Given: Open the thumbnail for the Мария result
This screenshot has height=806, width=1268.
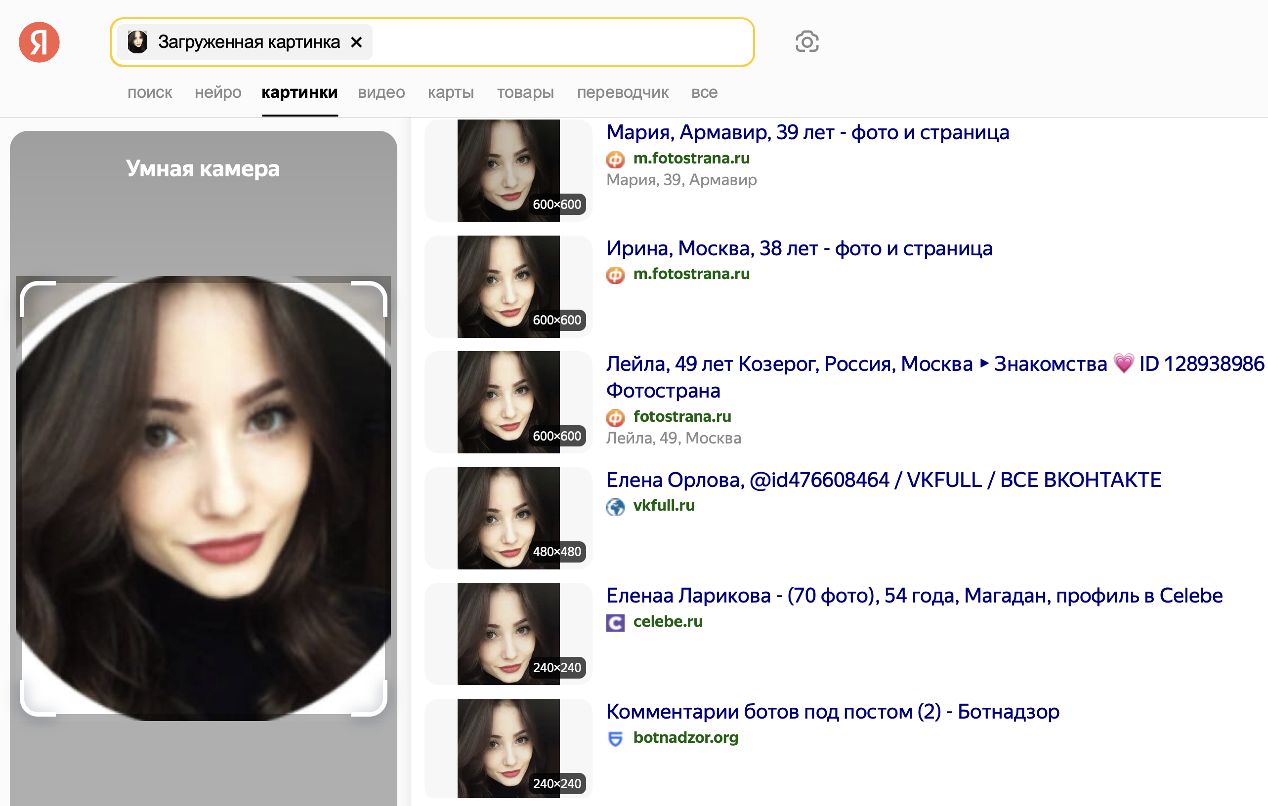Looking at the screenshot, I should (x=508, y=170).
